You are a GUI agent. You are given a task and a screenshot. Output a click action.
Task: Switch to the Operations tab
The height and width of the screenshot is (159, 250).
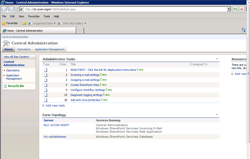[x=24, y=49]
